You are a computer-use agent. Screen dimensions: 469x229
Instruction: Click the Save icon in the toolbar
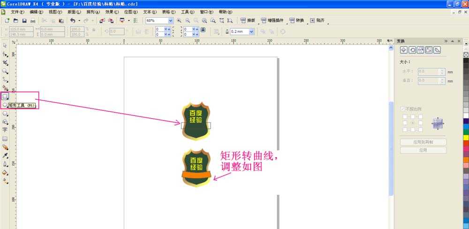[24, 21]
